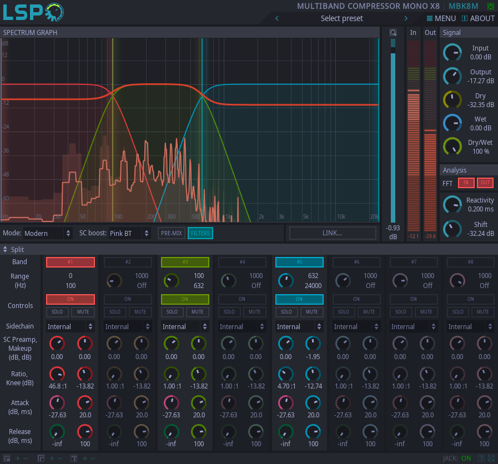
Task: Open the MENU item in the top bar
Action: [441, 18]
